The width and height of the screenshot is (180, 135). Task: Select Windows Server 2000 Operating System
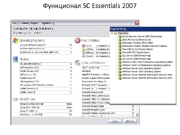click(141, 68)
